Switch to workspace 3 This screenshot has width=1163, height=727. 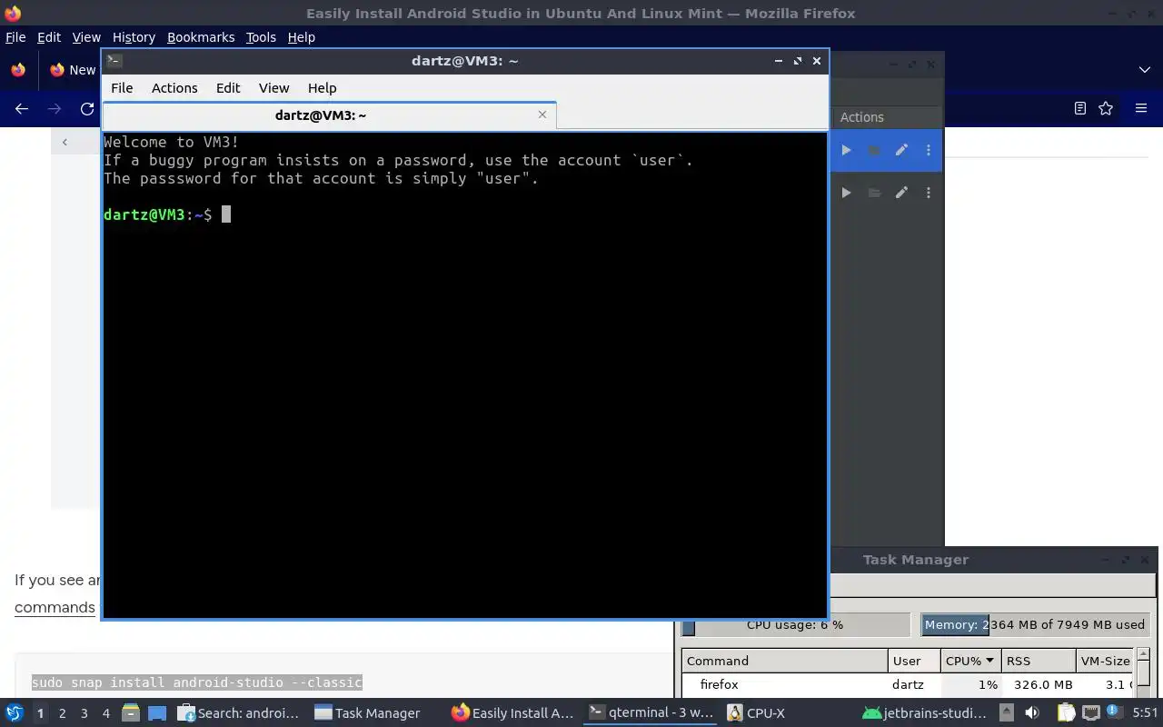click(84, 713)
